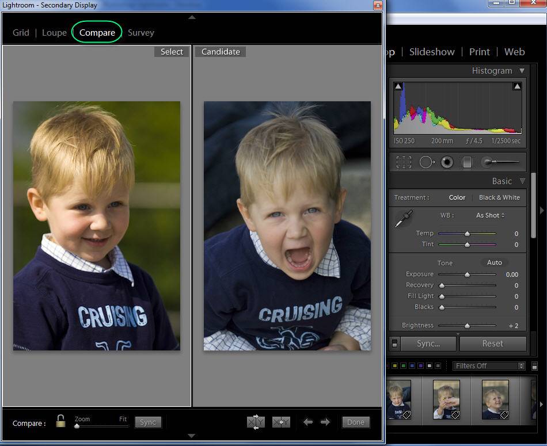Switch to Loupe view in secondary display
The image size is (547, 446).
[x=54, y=33]
